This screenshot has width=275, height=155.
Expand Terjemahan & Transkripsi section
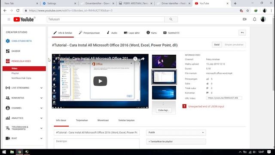41,128
